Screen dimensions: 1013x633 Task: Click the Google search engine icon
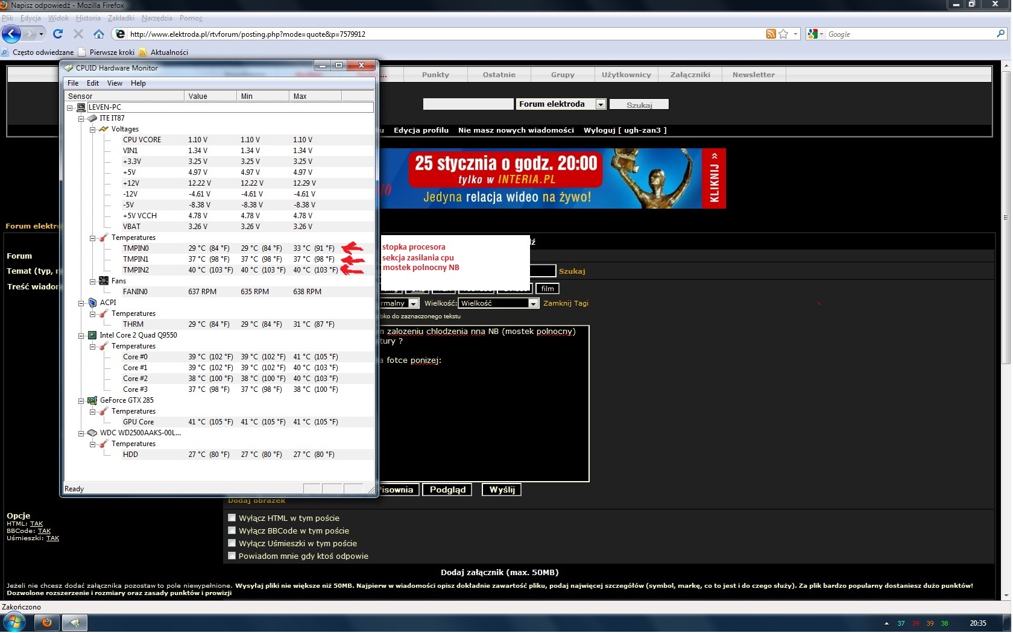(812, 34)
